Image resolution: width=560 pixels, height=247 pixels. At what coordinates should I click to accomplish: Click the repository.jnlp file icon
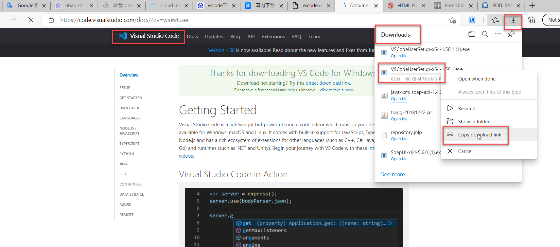click(384, 135)
